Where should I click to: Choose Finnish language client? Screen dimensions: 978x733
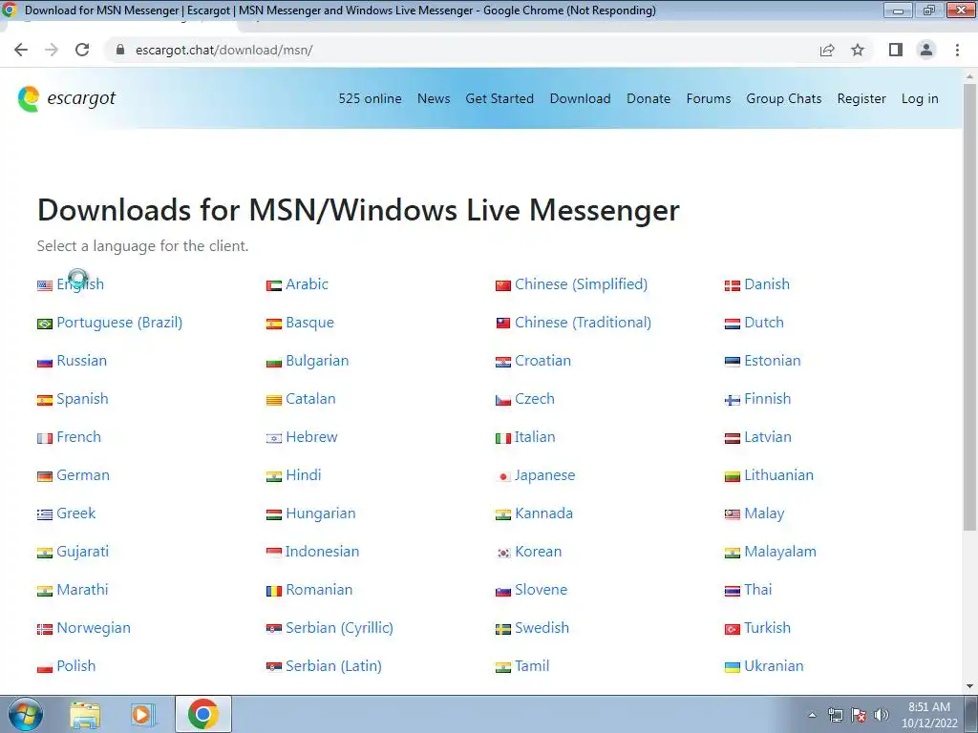pyautogui.click(x=767, y=398)
